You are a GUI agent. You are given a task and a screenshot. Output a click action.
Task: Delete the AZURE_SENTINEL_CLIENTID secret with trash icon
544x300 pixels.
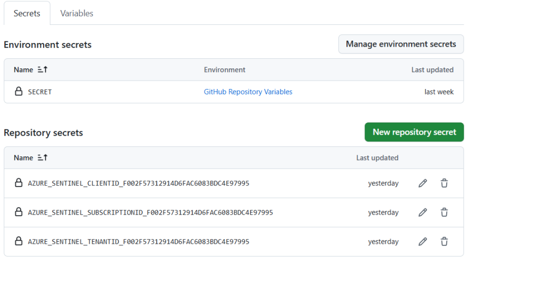[x=444, y=183]
